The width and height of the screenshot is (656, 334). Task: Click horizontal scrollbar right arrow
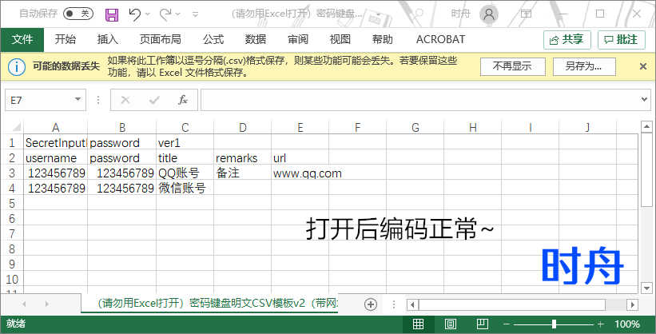(x=633, y=304)
